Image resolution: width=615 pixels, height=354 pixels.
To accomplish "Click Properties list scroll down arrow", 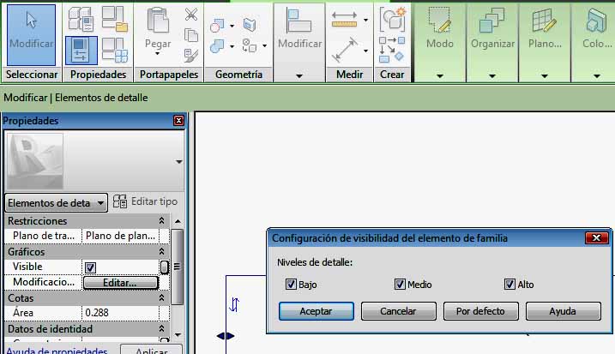I will (x=178, y=335).
